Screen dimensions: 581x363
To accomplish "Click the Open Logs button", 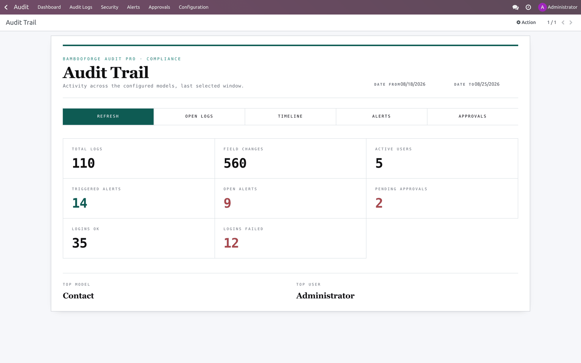I will 199,117.
